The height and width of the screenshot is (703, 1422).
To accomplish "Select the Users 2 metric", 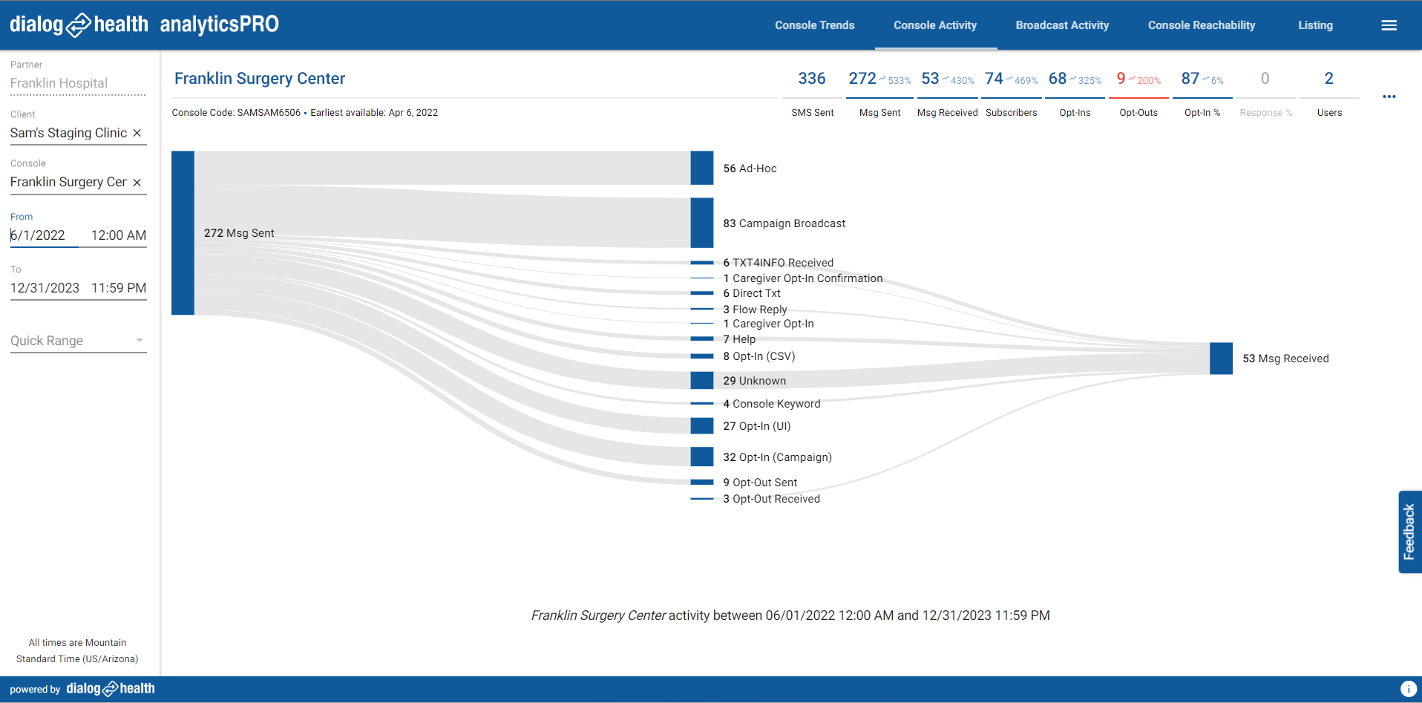I will point(1329,94).
